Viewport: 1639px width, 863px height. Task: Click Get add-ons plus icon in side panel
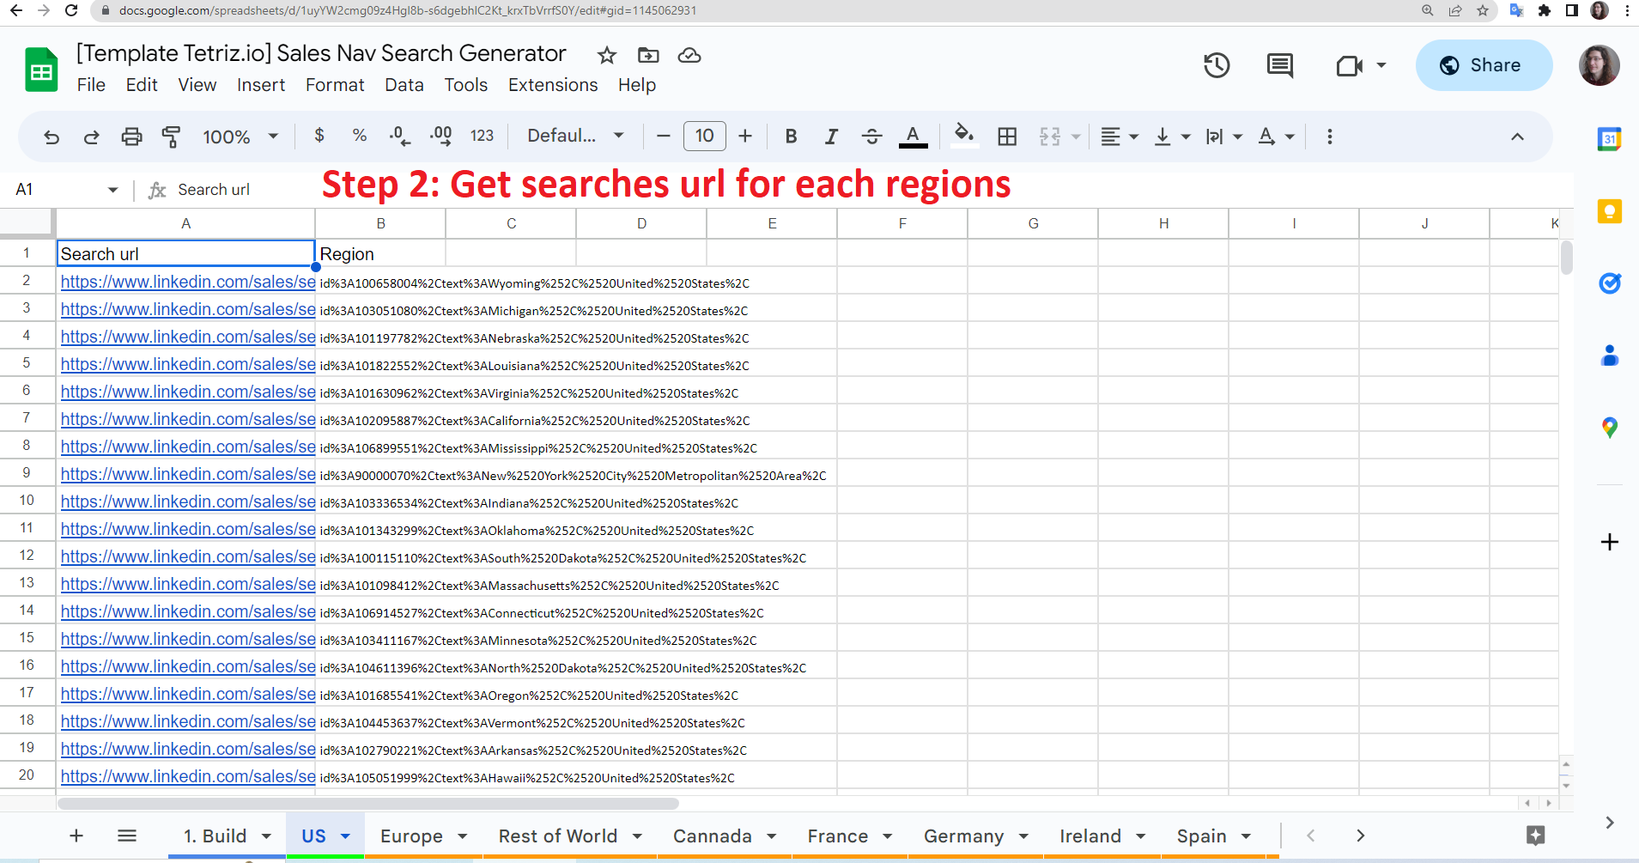(x=1610, y=542)
